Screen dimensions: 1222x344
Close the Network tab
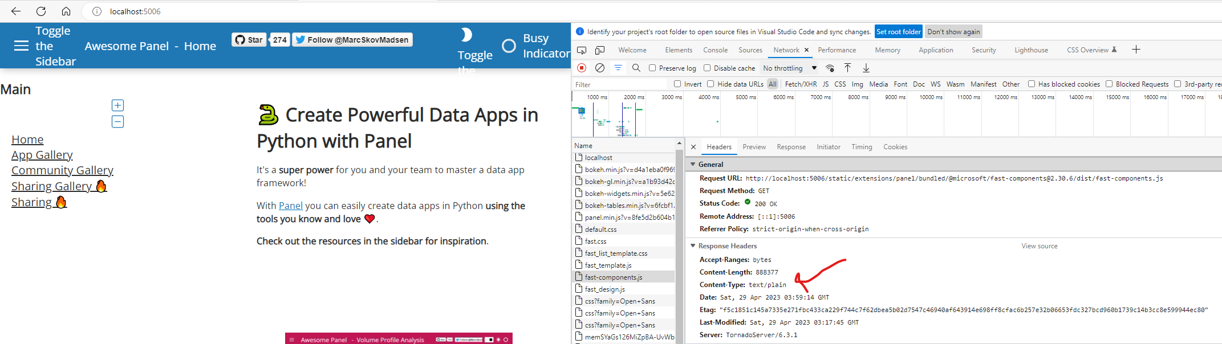coord(806,50)
